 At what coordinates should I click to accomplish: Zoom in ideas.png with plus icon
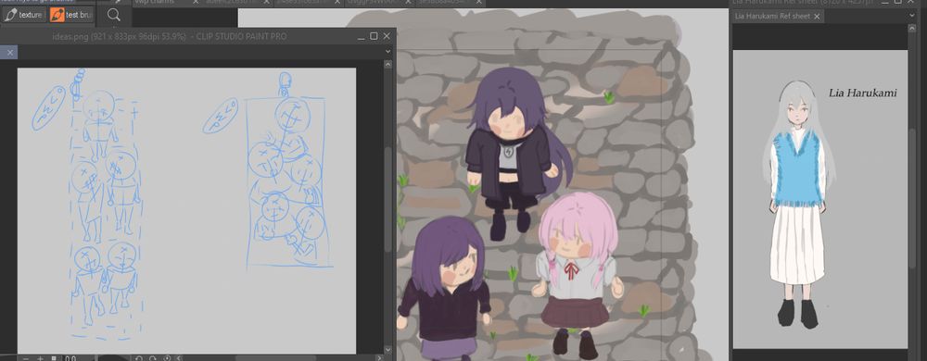(x=40, y=358)
